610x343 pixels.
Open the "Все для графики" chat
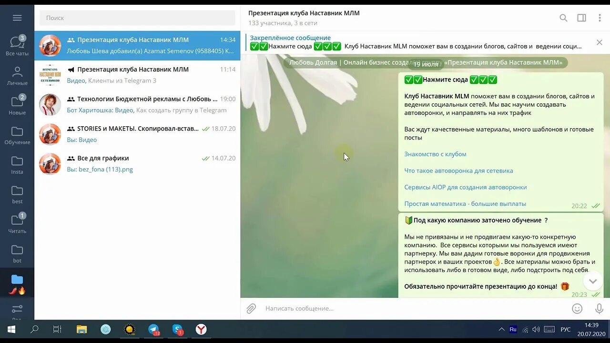pos(137,163)
